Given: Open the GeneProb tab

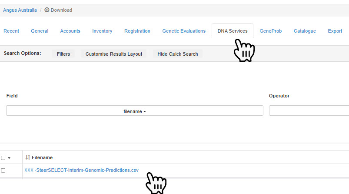Looking at the screenshot, I should coord(270,31).
